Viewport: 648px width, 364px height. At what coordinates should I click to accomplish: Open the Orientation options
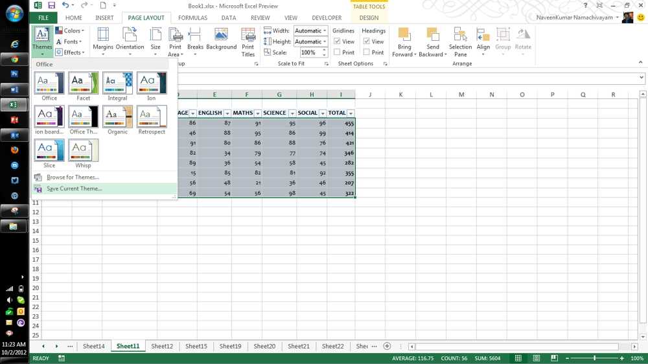tap(130, 40)
